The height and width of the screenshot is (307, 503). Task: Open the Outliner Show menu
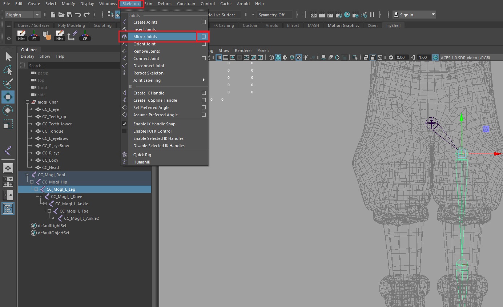coord(45,56)
